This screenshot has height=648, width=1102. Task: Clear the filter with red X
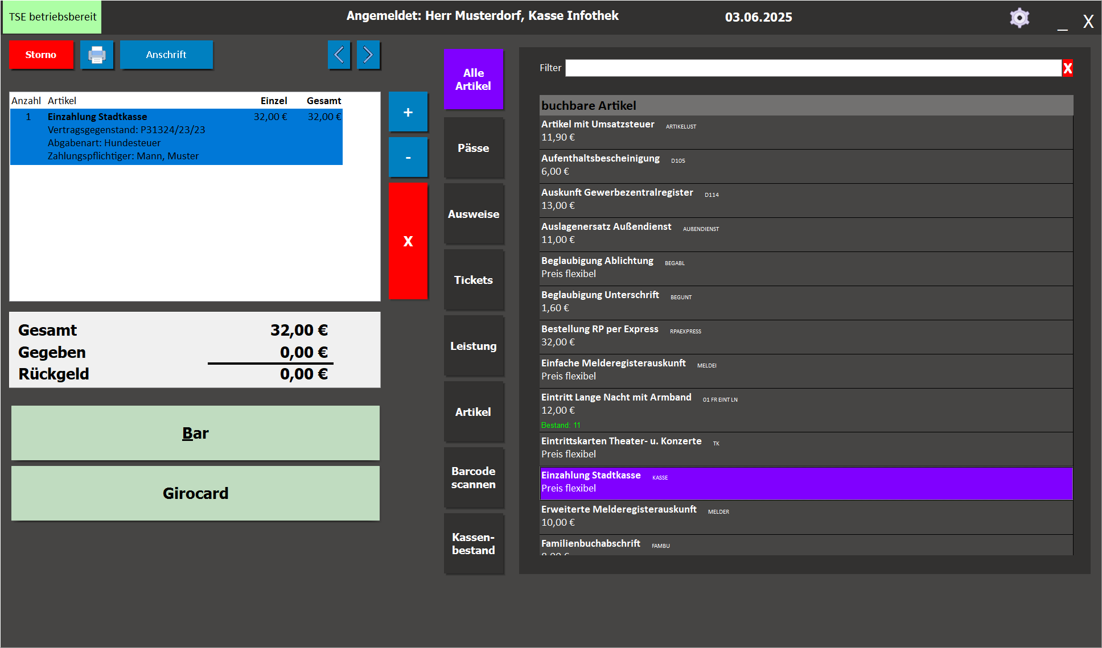point(1068,68)
